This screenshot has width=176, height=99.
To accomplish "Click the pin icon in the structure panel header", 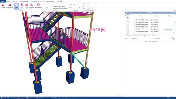I will pyautogui.click(x=173, y=13).
